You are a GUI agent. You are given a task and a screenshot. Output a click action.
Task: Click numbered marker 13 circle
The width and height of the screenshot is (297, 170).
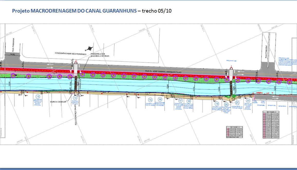(38, 97)
